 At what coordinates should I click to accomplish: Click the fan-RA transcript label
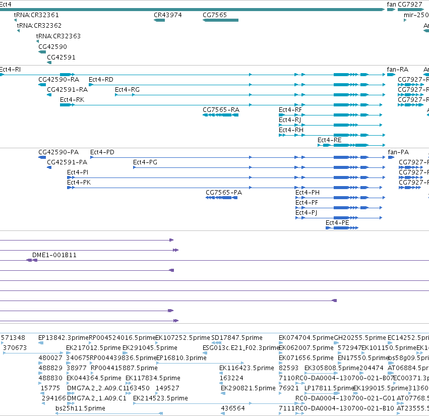coord(398,70)
